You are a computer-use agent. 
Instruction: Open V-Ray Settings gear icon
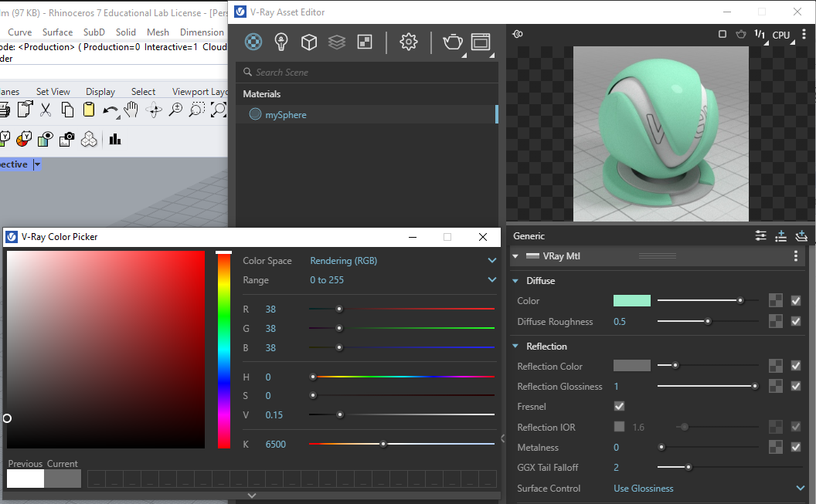(409, 42)
